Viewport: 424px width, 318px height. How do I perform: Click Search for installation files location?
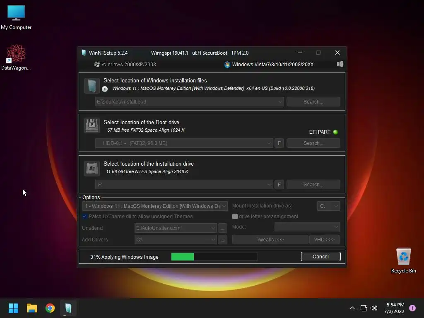click(x=313, y=102)
